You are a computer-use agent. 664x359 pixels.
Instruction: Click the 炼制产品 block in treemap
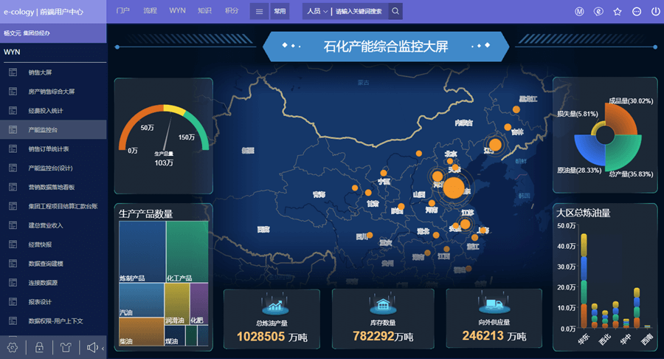click(142, 251)
